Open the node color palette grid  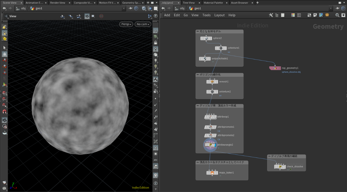[293, 15]
